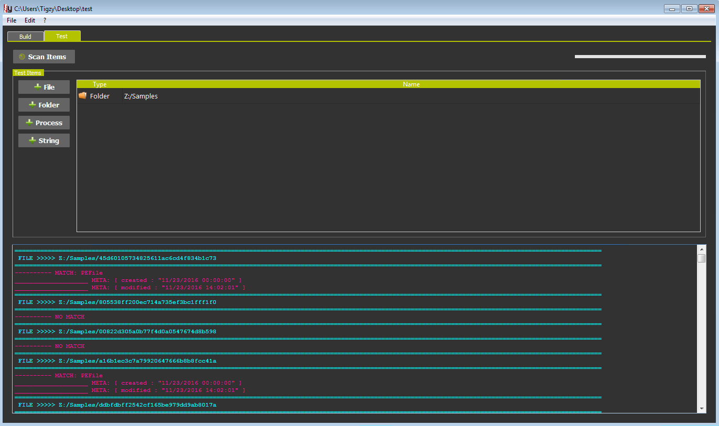The width and height of the screenshot is (719, 426).
Task: Click the green plus icon beside File
Action: coord(38,87)
